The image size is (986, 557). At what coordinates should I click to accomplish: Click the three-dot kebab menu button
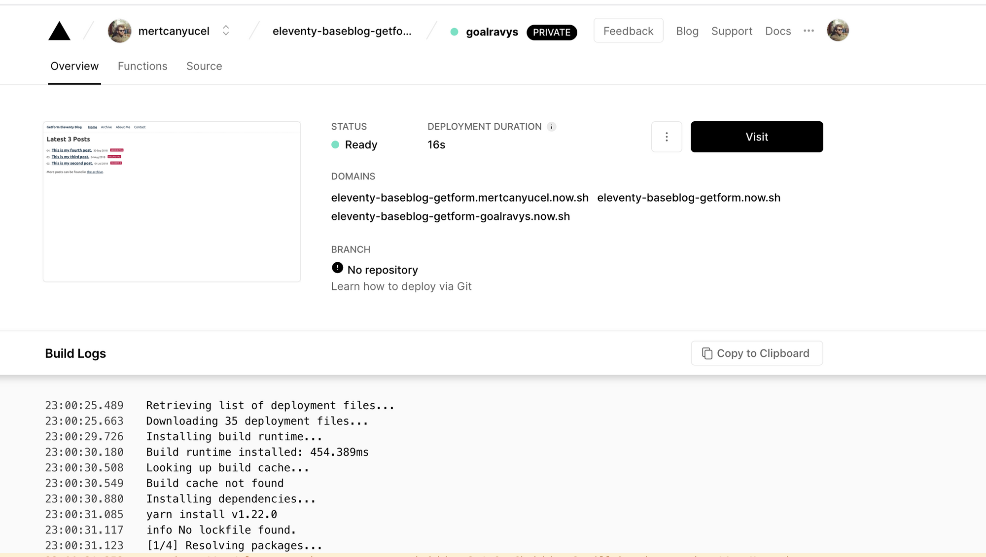667,136
